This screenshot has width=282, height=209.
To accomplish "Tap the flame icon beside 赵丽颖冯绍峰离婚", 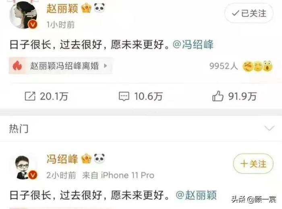I will [x=17, y=66].
